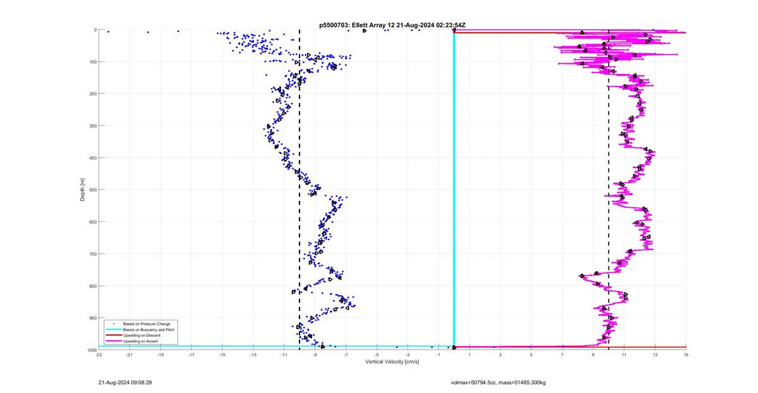758x393 pixels.
Task: Click depth axis tick label 0
Action: (x=95, y=30)
